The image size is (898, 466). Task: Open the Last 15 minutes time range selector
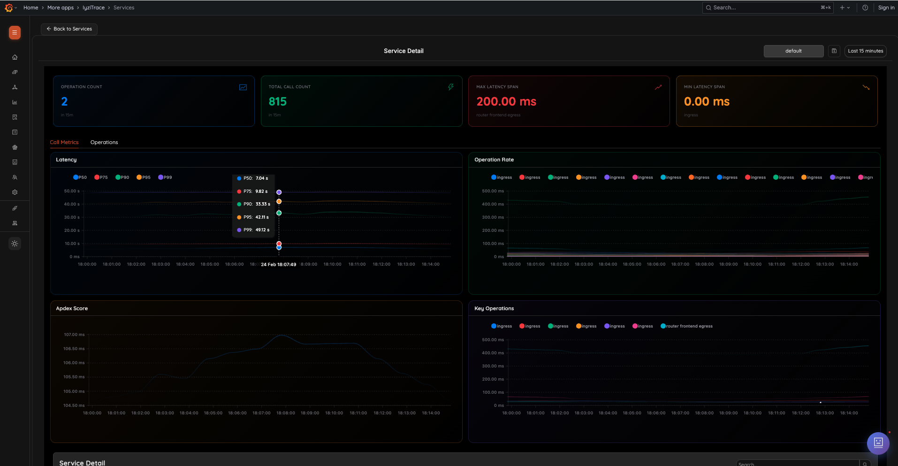click(x=865, y=51)
